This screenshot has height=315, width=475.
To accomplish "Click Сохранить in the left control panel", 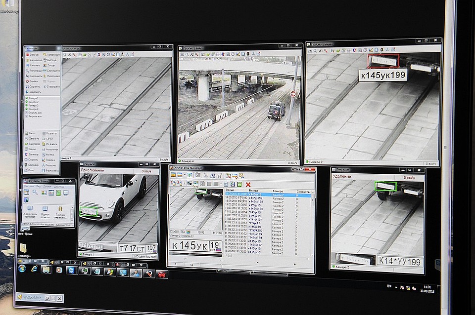I will pyautogui.click(x=33, y=86).
